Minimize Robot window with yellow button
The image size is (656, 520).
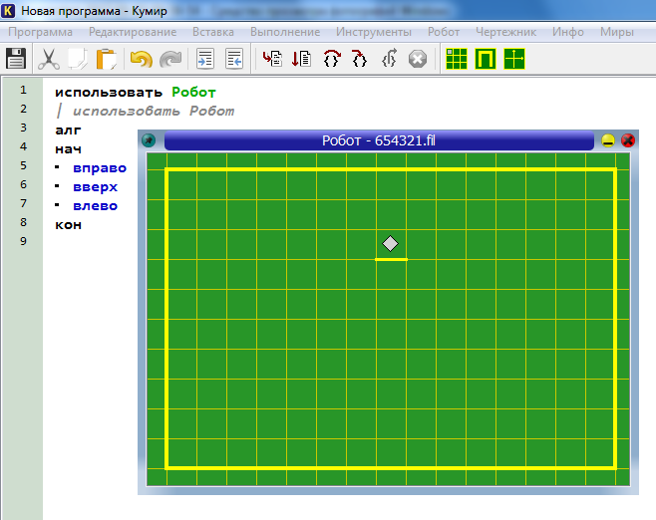[x=608, y=140]
